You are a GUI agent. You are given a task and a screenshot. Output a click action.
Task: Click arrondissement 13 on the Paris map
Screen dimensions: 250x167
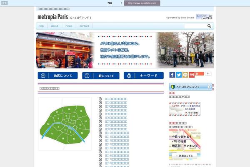pos(74,139)
